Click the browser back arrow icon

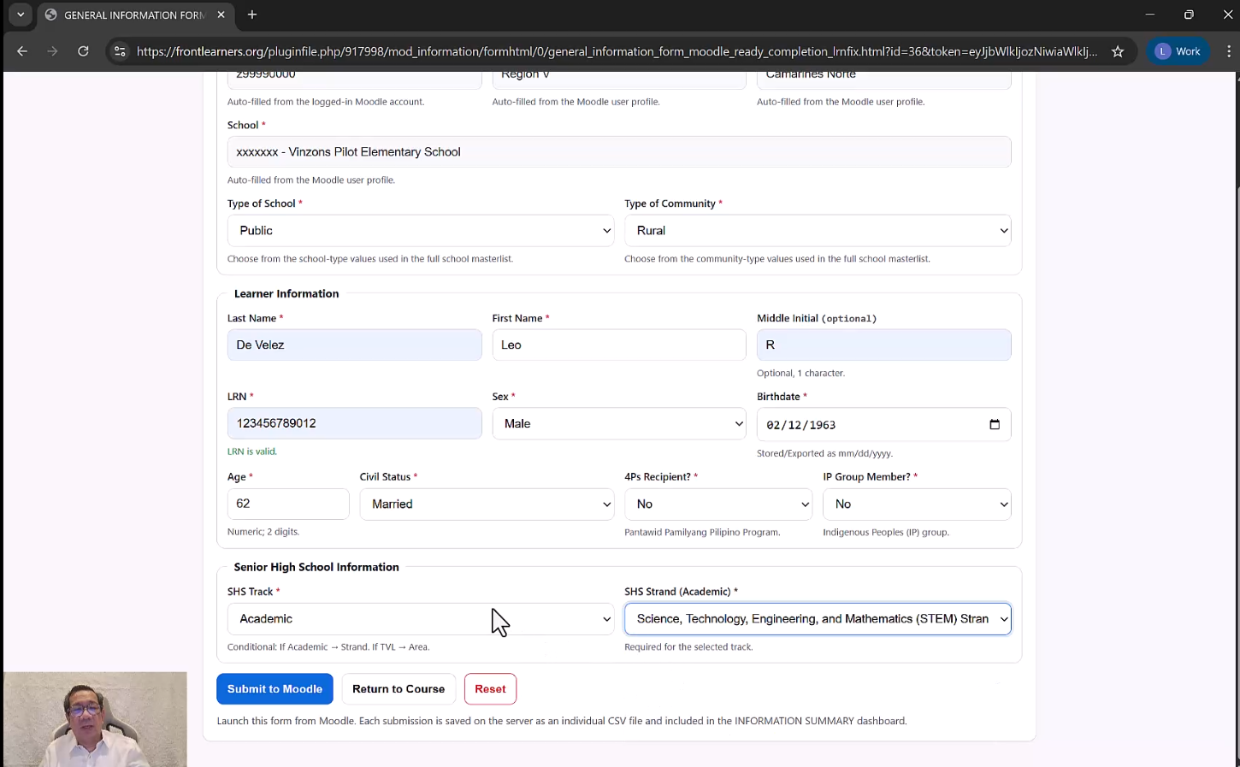tap(22, 51)
